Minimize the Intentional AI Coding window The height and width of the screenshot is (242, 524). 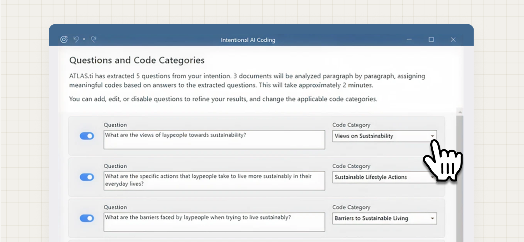[x=409, y=40]
